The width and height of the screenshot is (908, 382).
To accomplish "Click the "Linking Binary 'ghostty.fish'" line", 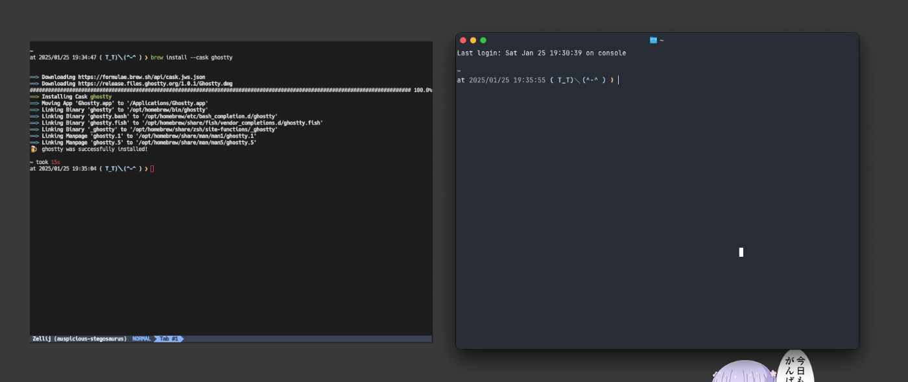I will tap(176, 123).
